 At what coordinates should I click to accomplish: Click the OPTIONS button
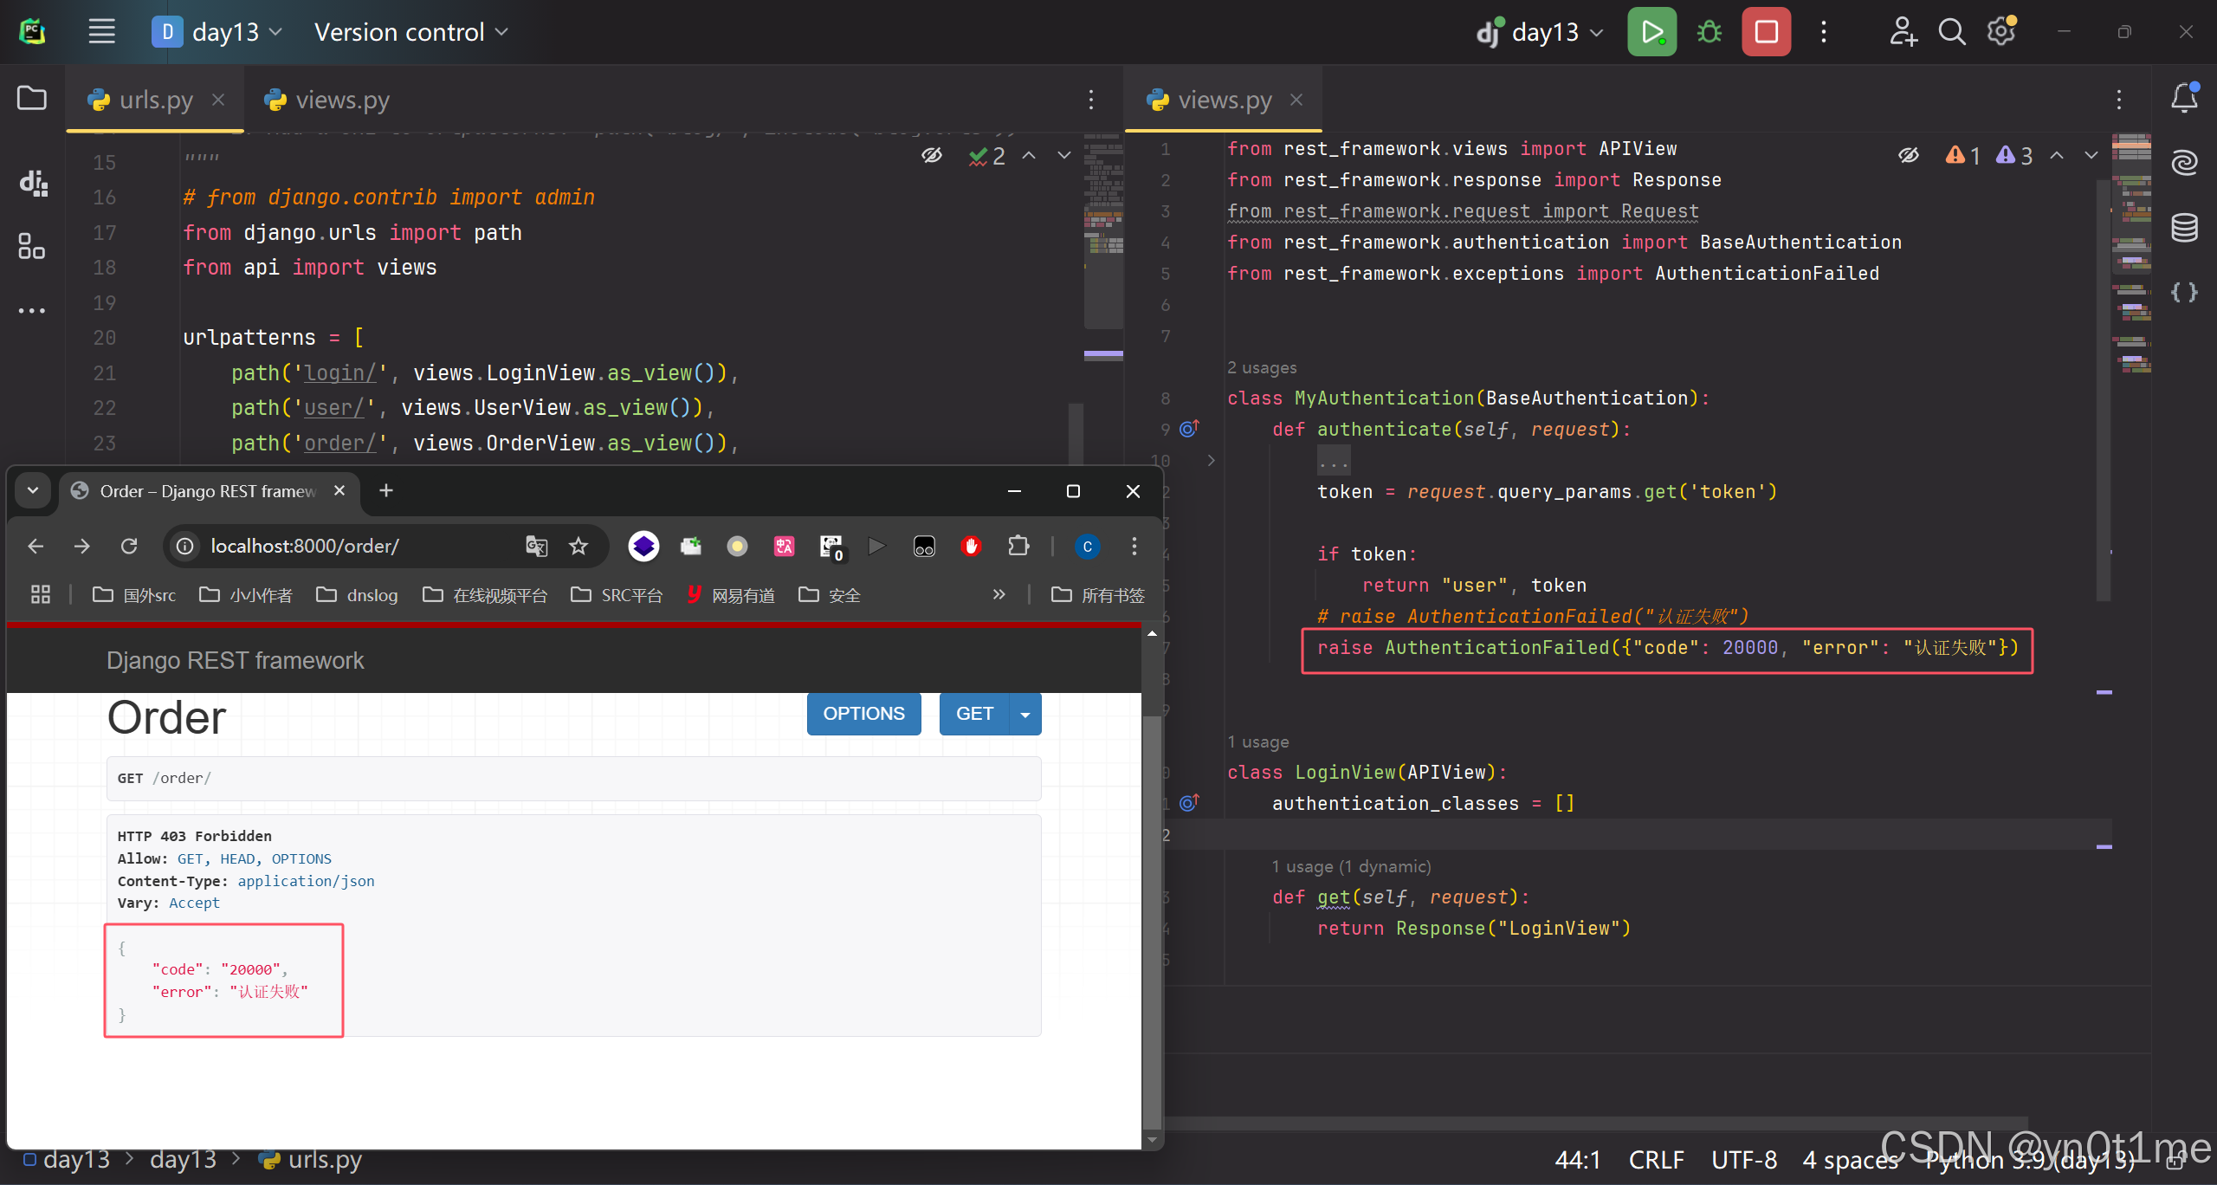point(863,714)
